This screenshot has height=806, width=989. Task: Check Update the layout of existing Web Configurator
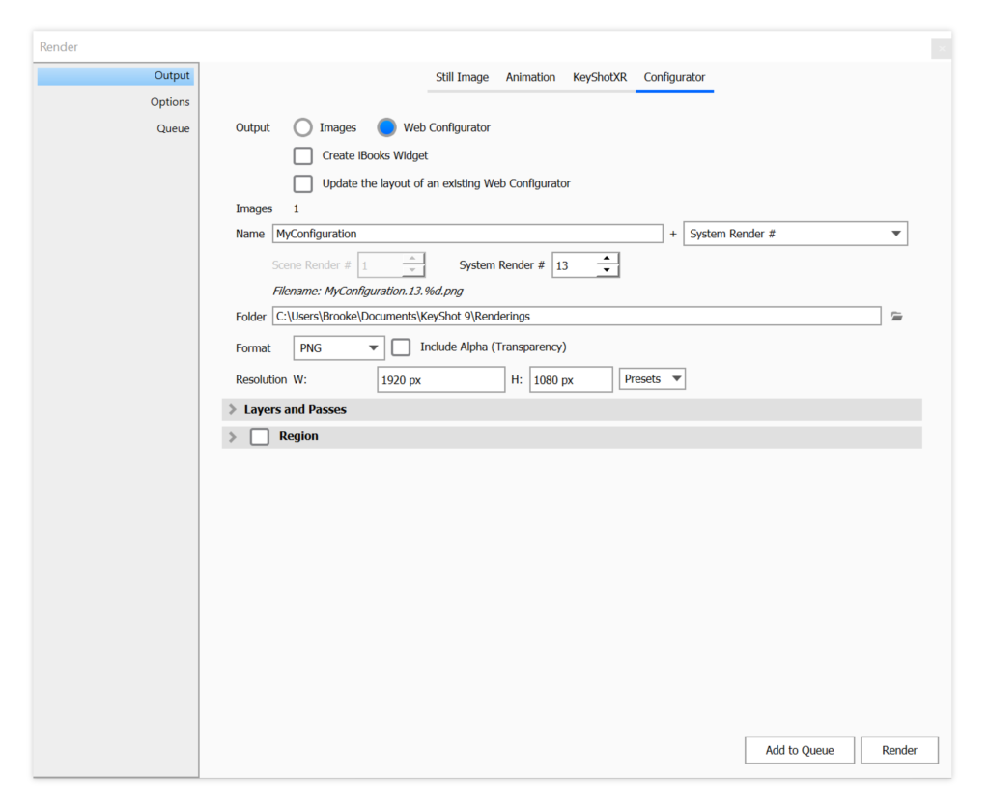(x=303, y=183)
